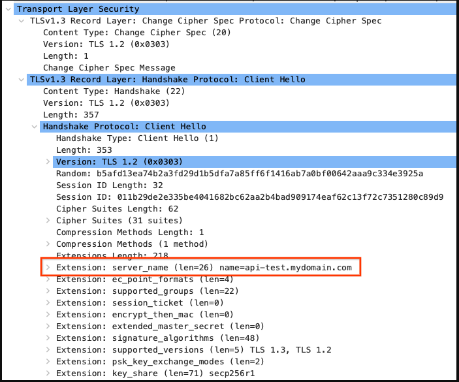Expand Compression Methods (1 method) node
Screen dimensions: 459x382
(48, 244)
